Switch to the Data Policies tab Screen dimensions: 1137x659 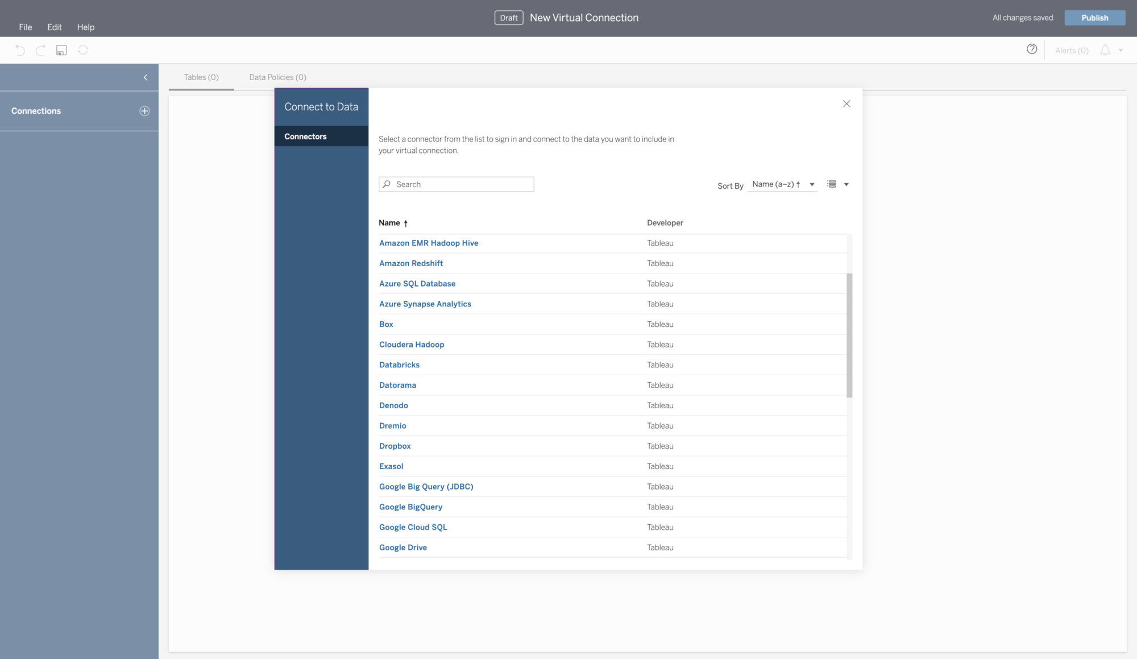click(x=277, y=77)
